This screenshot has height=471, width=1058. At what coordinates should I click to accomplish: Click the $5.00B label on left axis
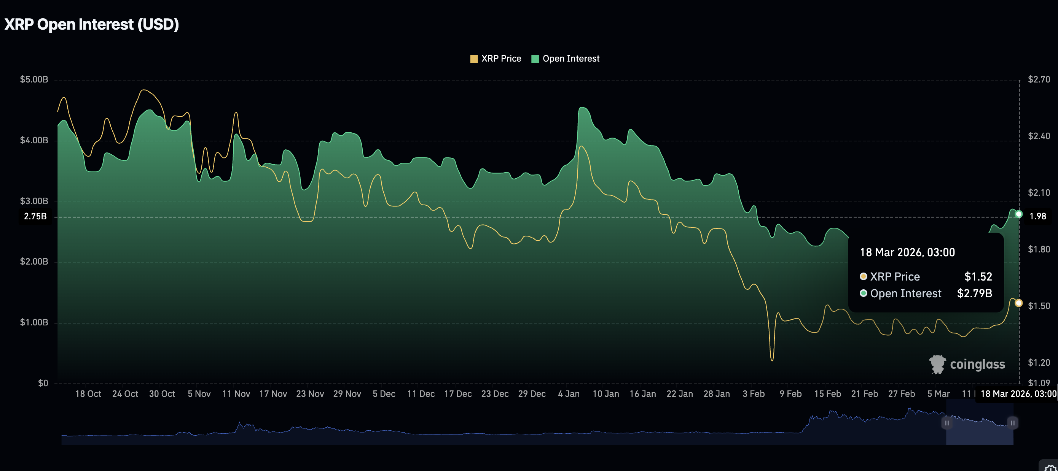click(x=34, y=79)
